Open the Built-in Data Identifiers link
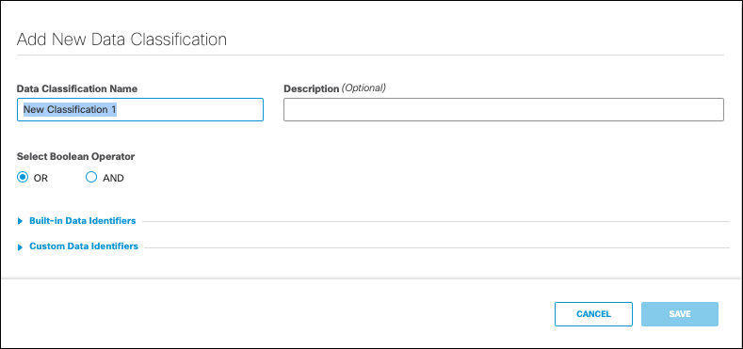The image size is (743, 349). pos(83,221)
